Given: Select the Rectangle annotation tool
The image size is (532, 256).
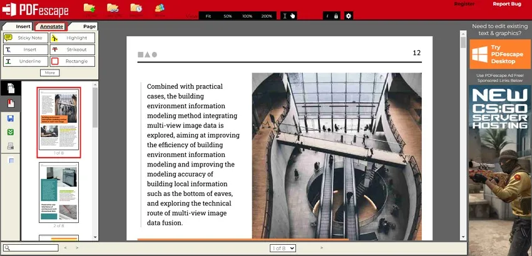Looking at the screenshot, I should tap(72, 61).
